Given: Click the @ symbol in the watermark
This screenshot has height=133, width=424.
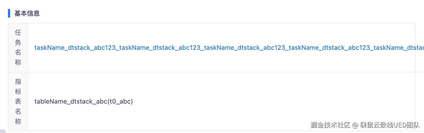Looking at the screenshot, I should (x=355, y=125).
